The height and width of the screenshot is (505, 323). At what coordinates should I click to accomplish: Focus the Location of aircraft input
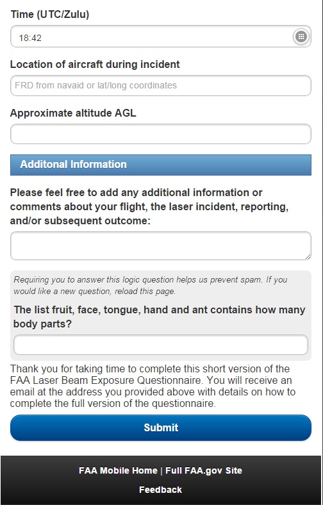pyautogui.click(x=161, y=85)
